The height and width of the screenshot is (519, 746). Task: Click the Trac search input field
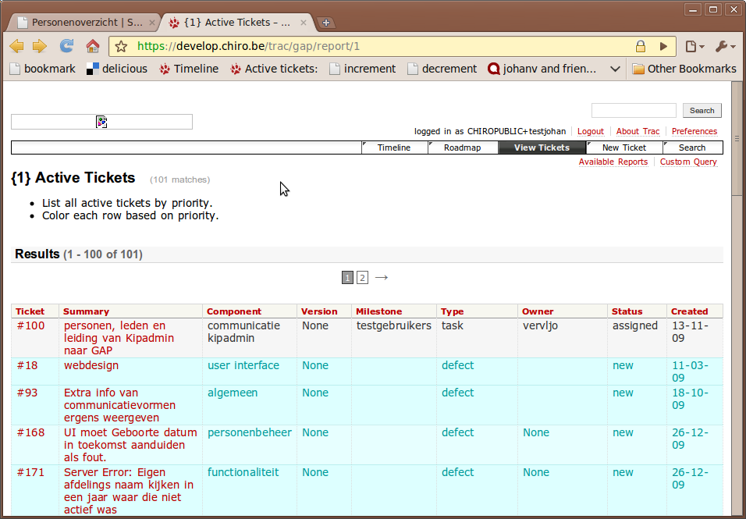[x=634, y=110]
